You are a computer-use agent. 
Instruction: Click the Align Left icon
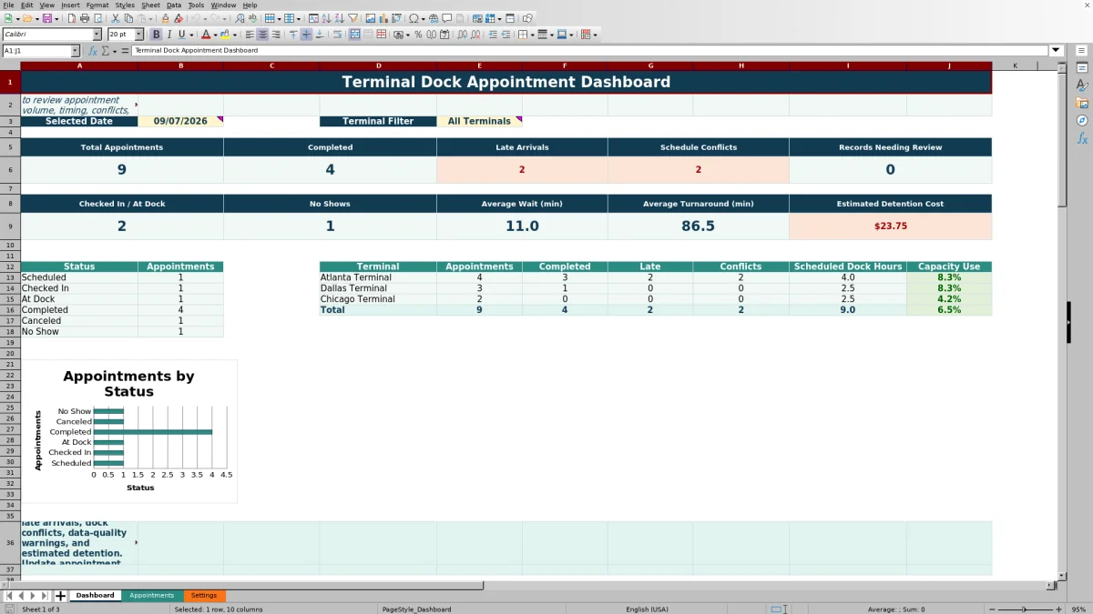point(250,35)
